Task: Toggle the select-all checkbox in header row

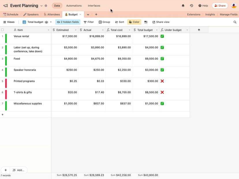Action: 2,30
